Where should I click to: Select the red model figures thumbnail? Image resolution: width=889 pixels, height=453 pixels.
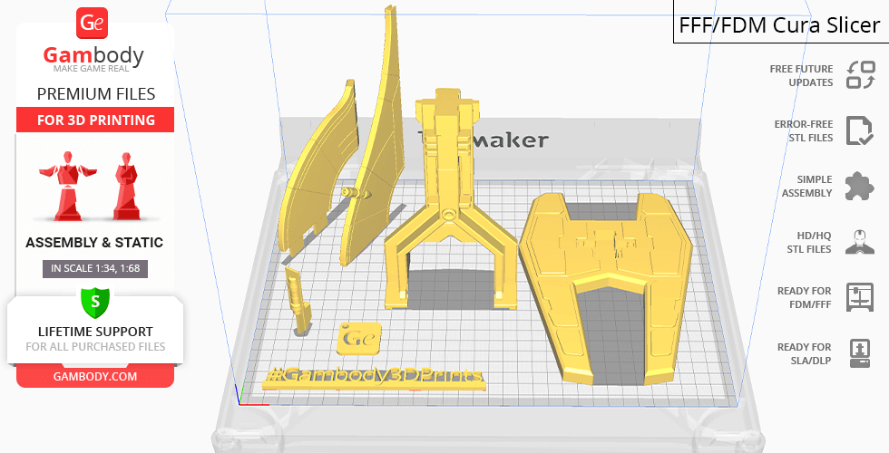tap(94, 185)
